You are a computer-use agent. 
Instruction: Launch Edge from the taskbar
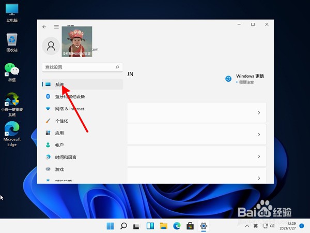(177, 226)
